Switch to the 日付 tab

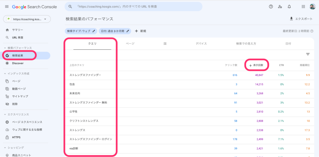coord(288,43)
